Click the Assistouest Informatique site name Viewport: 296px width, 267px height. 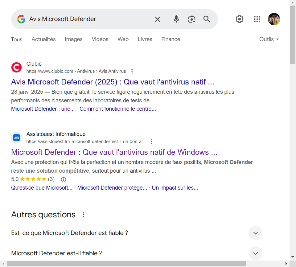(56, 134)
